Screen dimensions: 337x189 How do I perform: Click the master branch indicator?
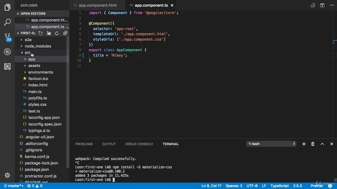pos(14,186)
